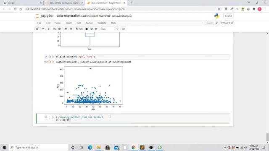
Task: Restart kernel and run all cells
Action: 96,29
